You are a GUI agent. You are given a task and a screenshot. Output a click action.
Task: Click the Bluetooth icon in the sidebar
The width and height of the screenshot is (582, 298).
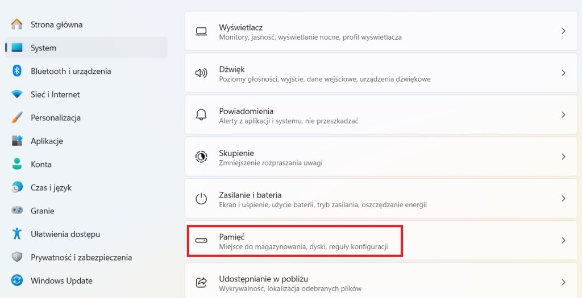click(17, 71)
